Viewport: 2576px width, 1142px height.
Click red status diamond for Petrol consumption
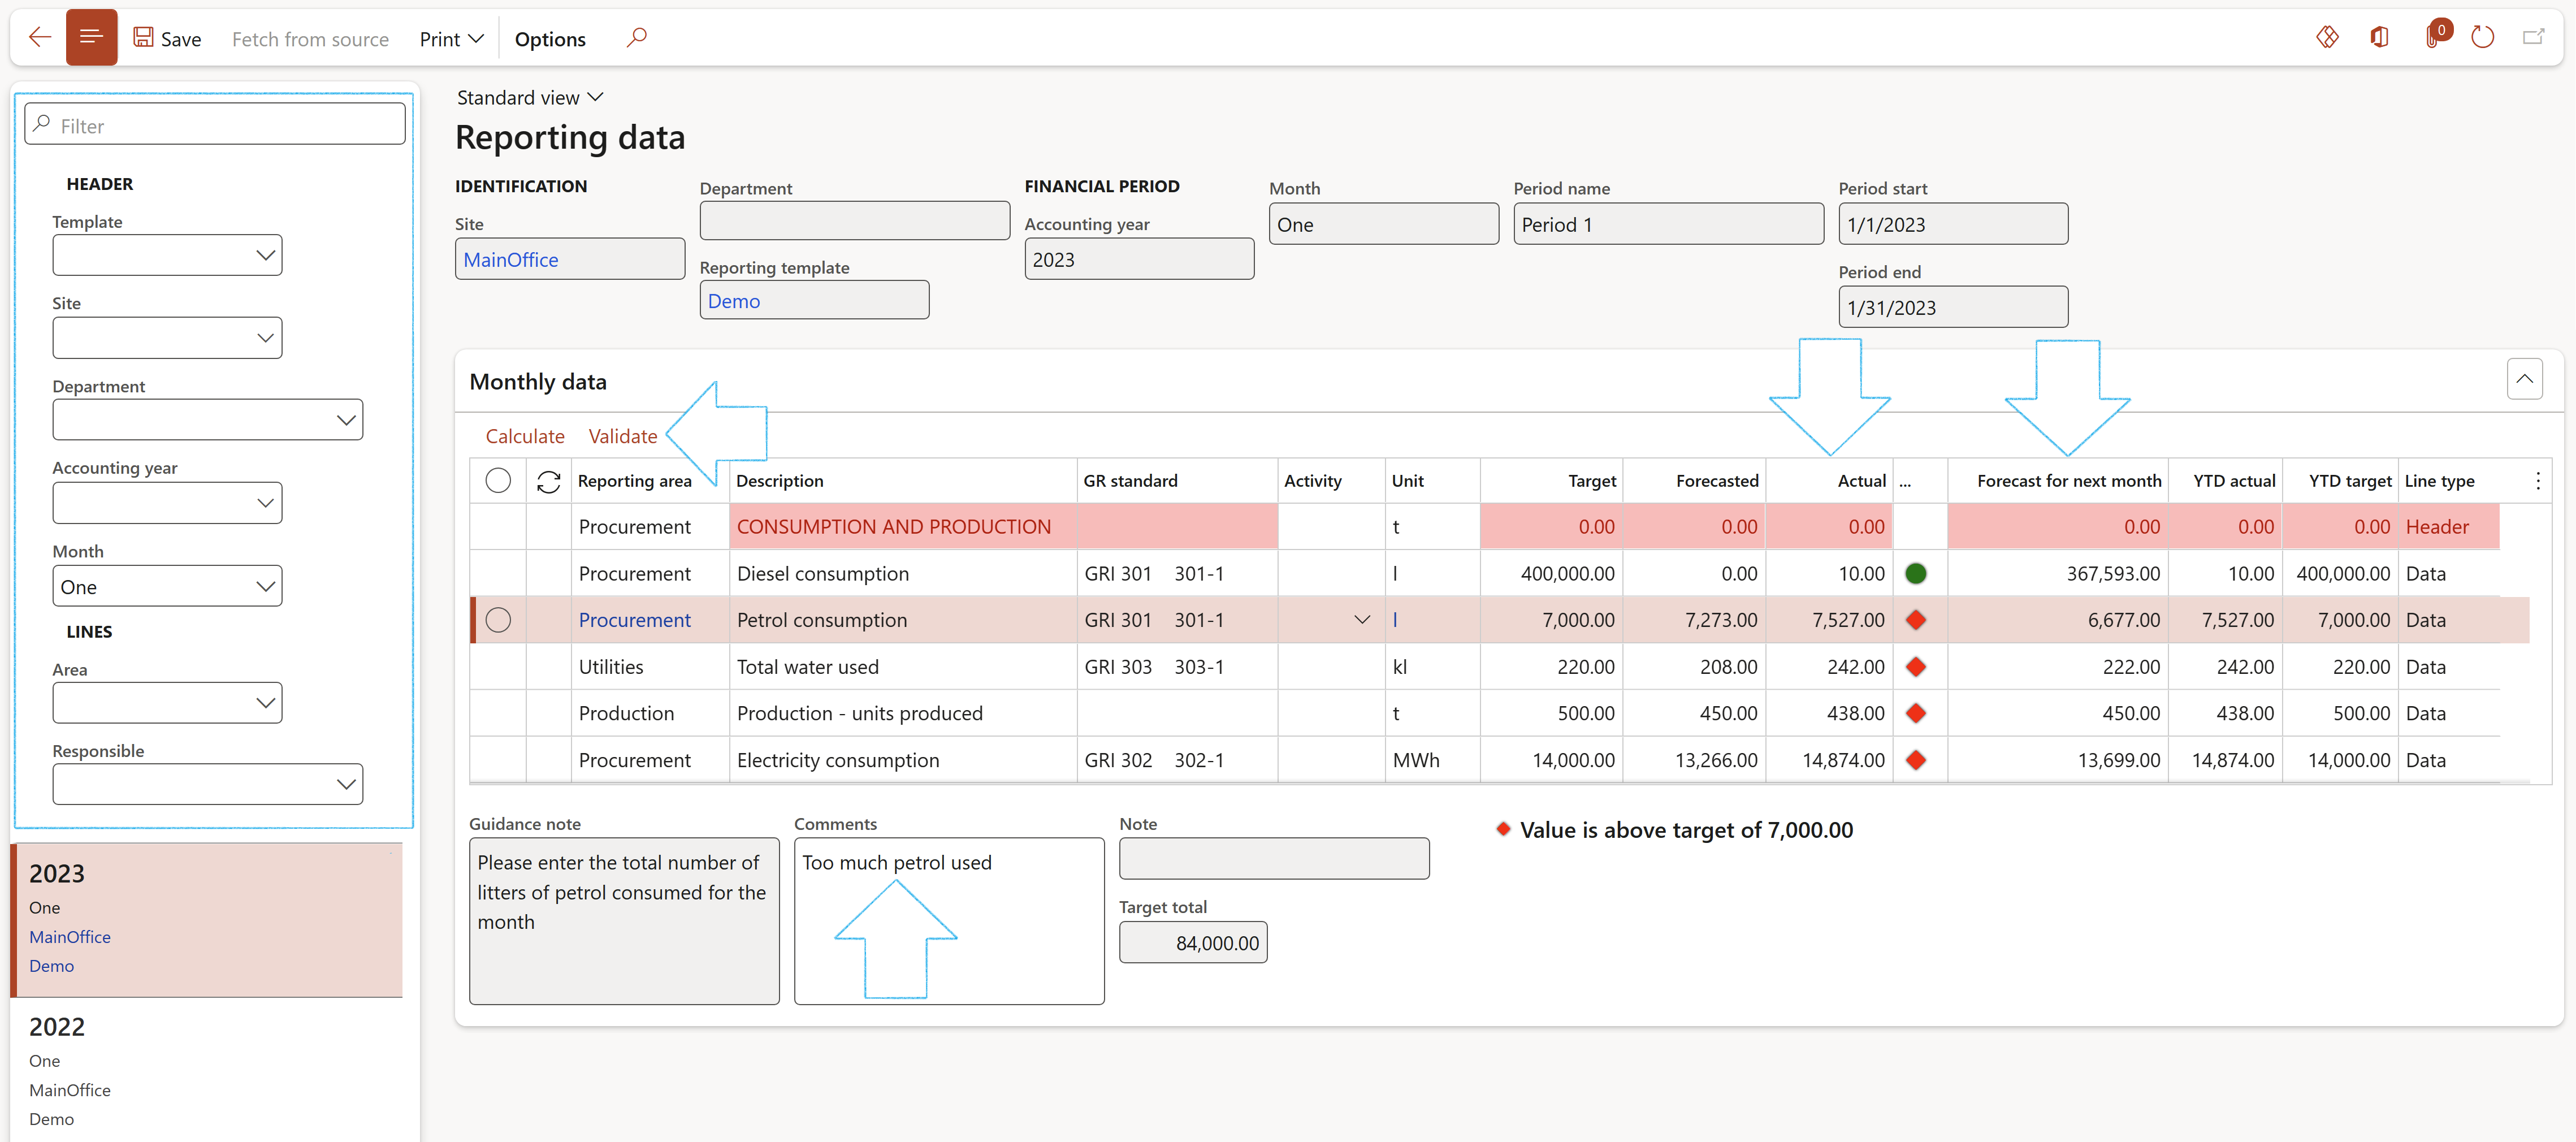point(1915,620)
